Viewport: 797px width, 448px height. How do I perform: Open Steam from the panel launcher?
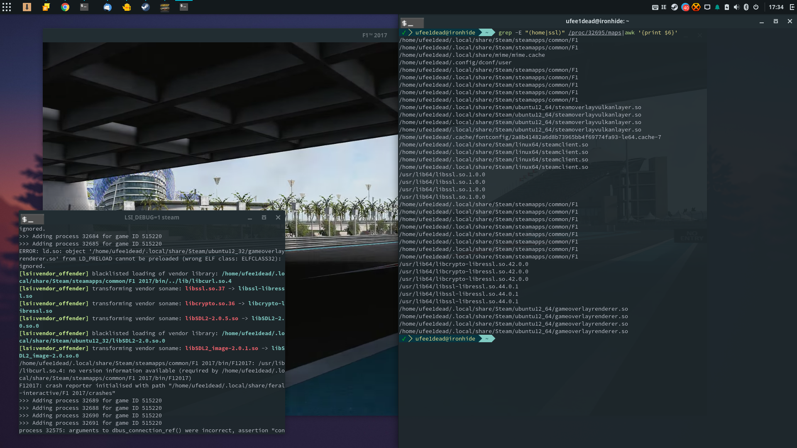(146, 7)
